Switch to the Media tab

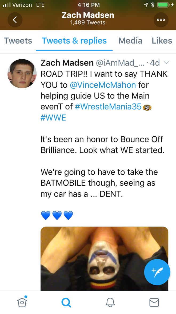130,41
